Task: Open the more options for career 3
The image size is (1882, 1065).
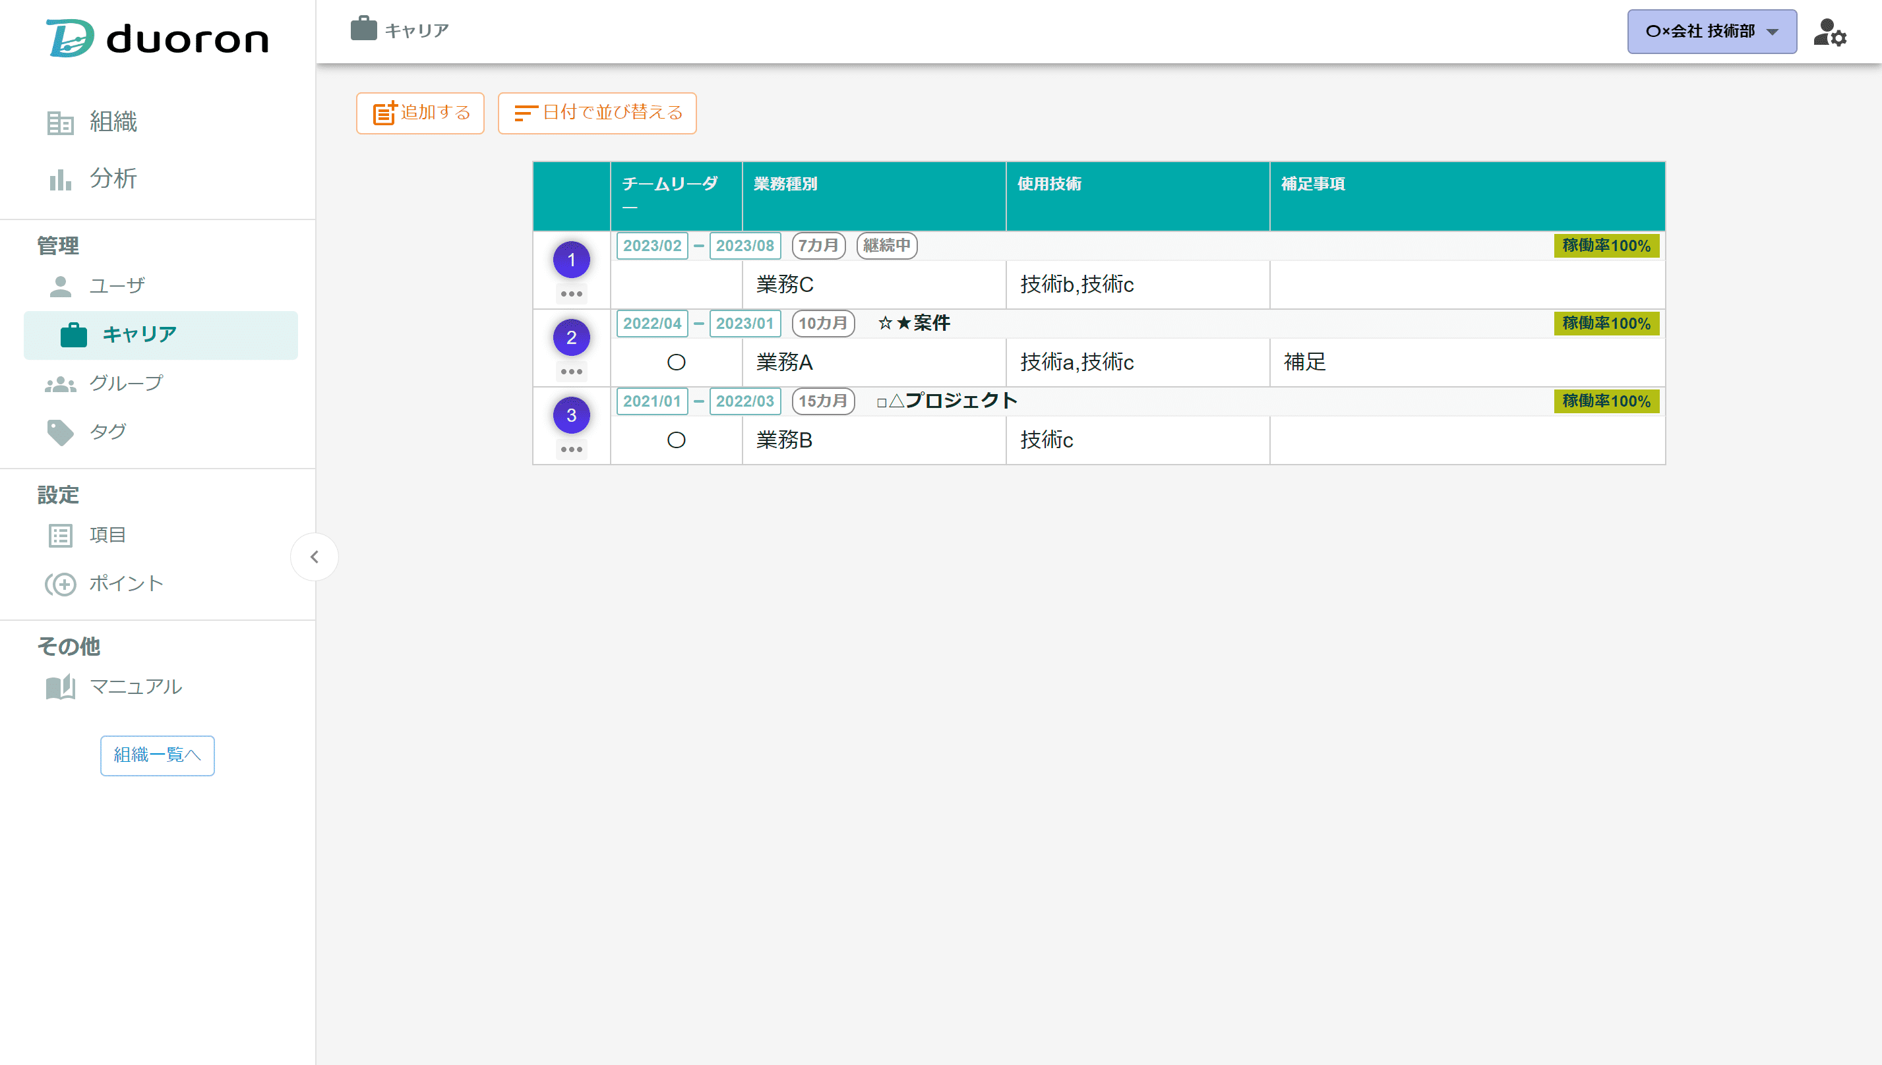Action: (572, 449)
